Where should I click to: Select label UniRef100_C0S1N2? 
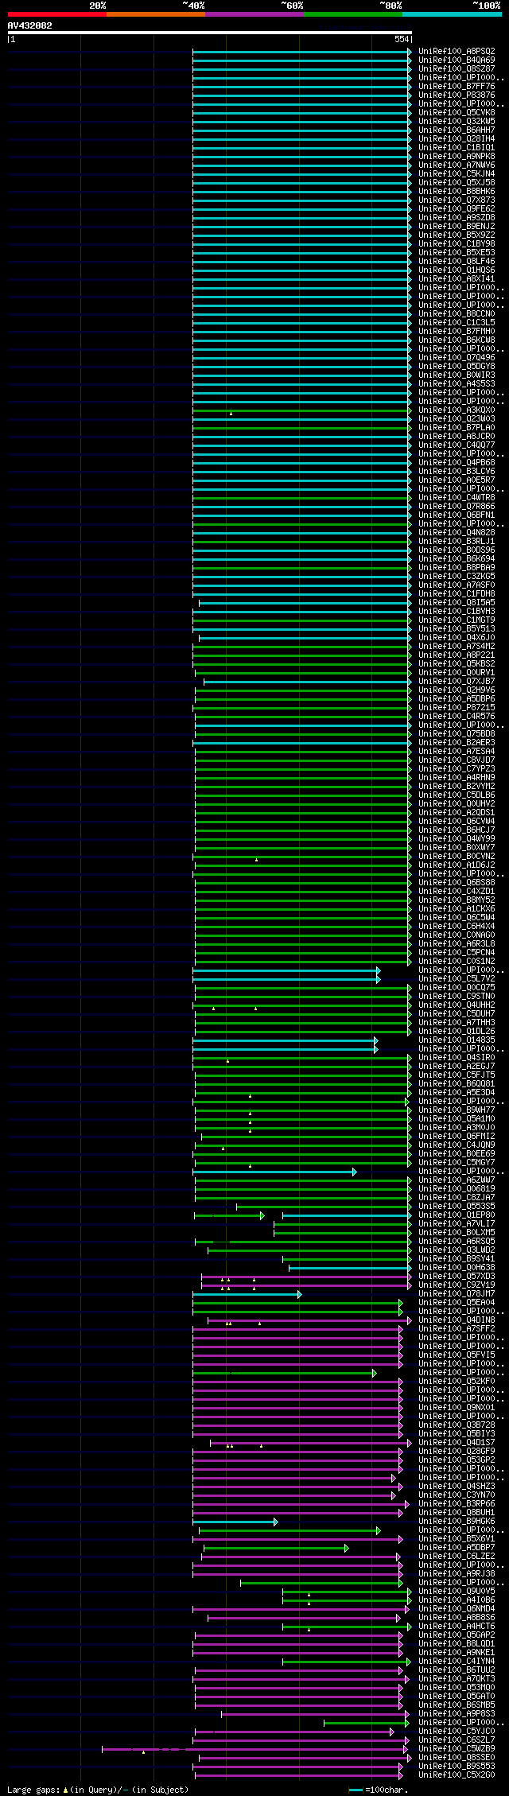[457, 961]
